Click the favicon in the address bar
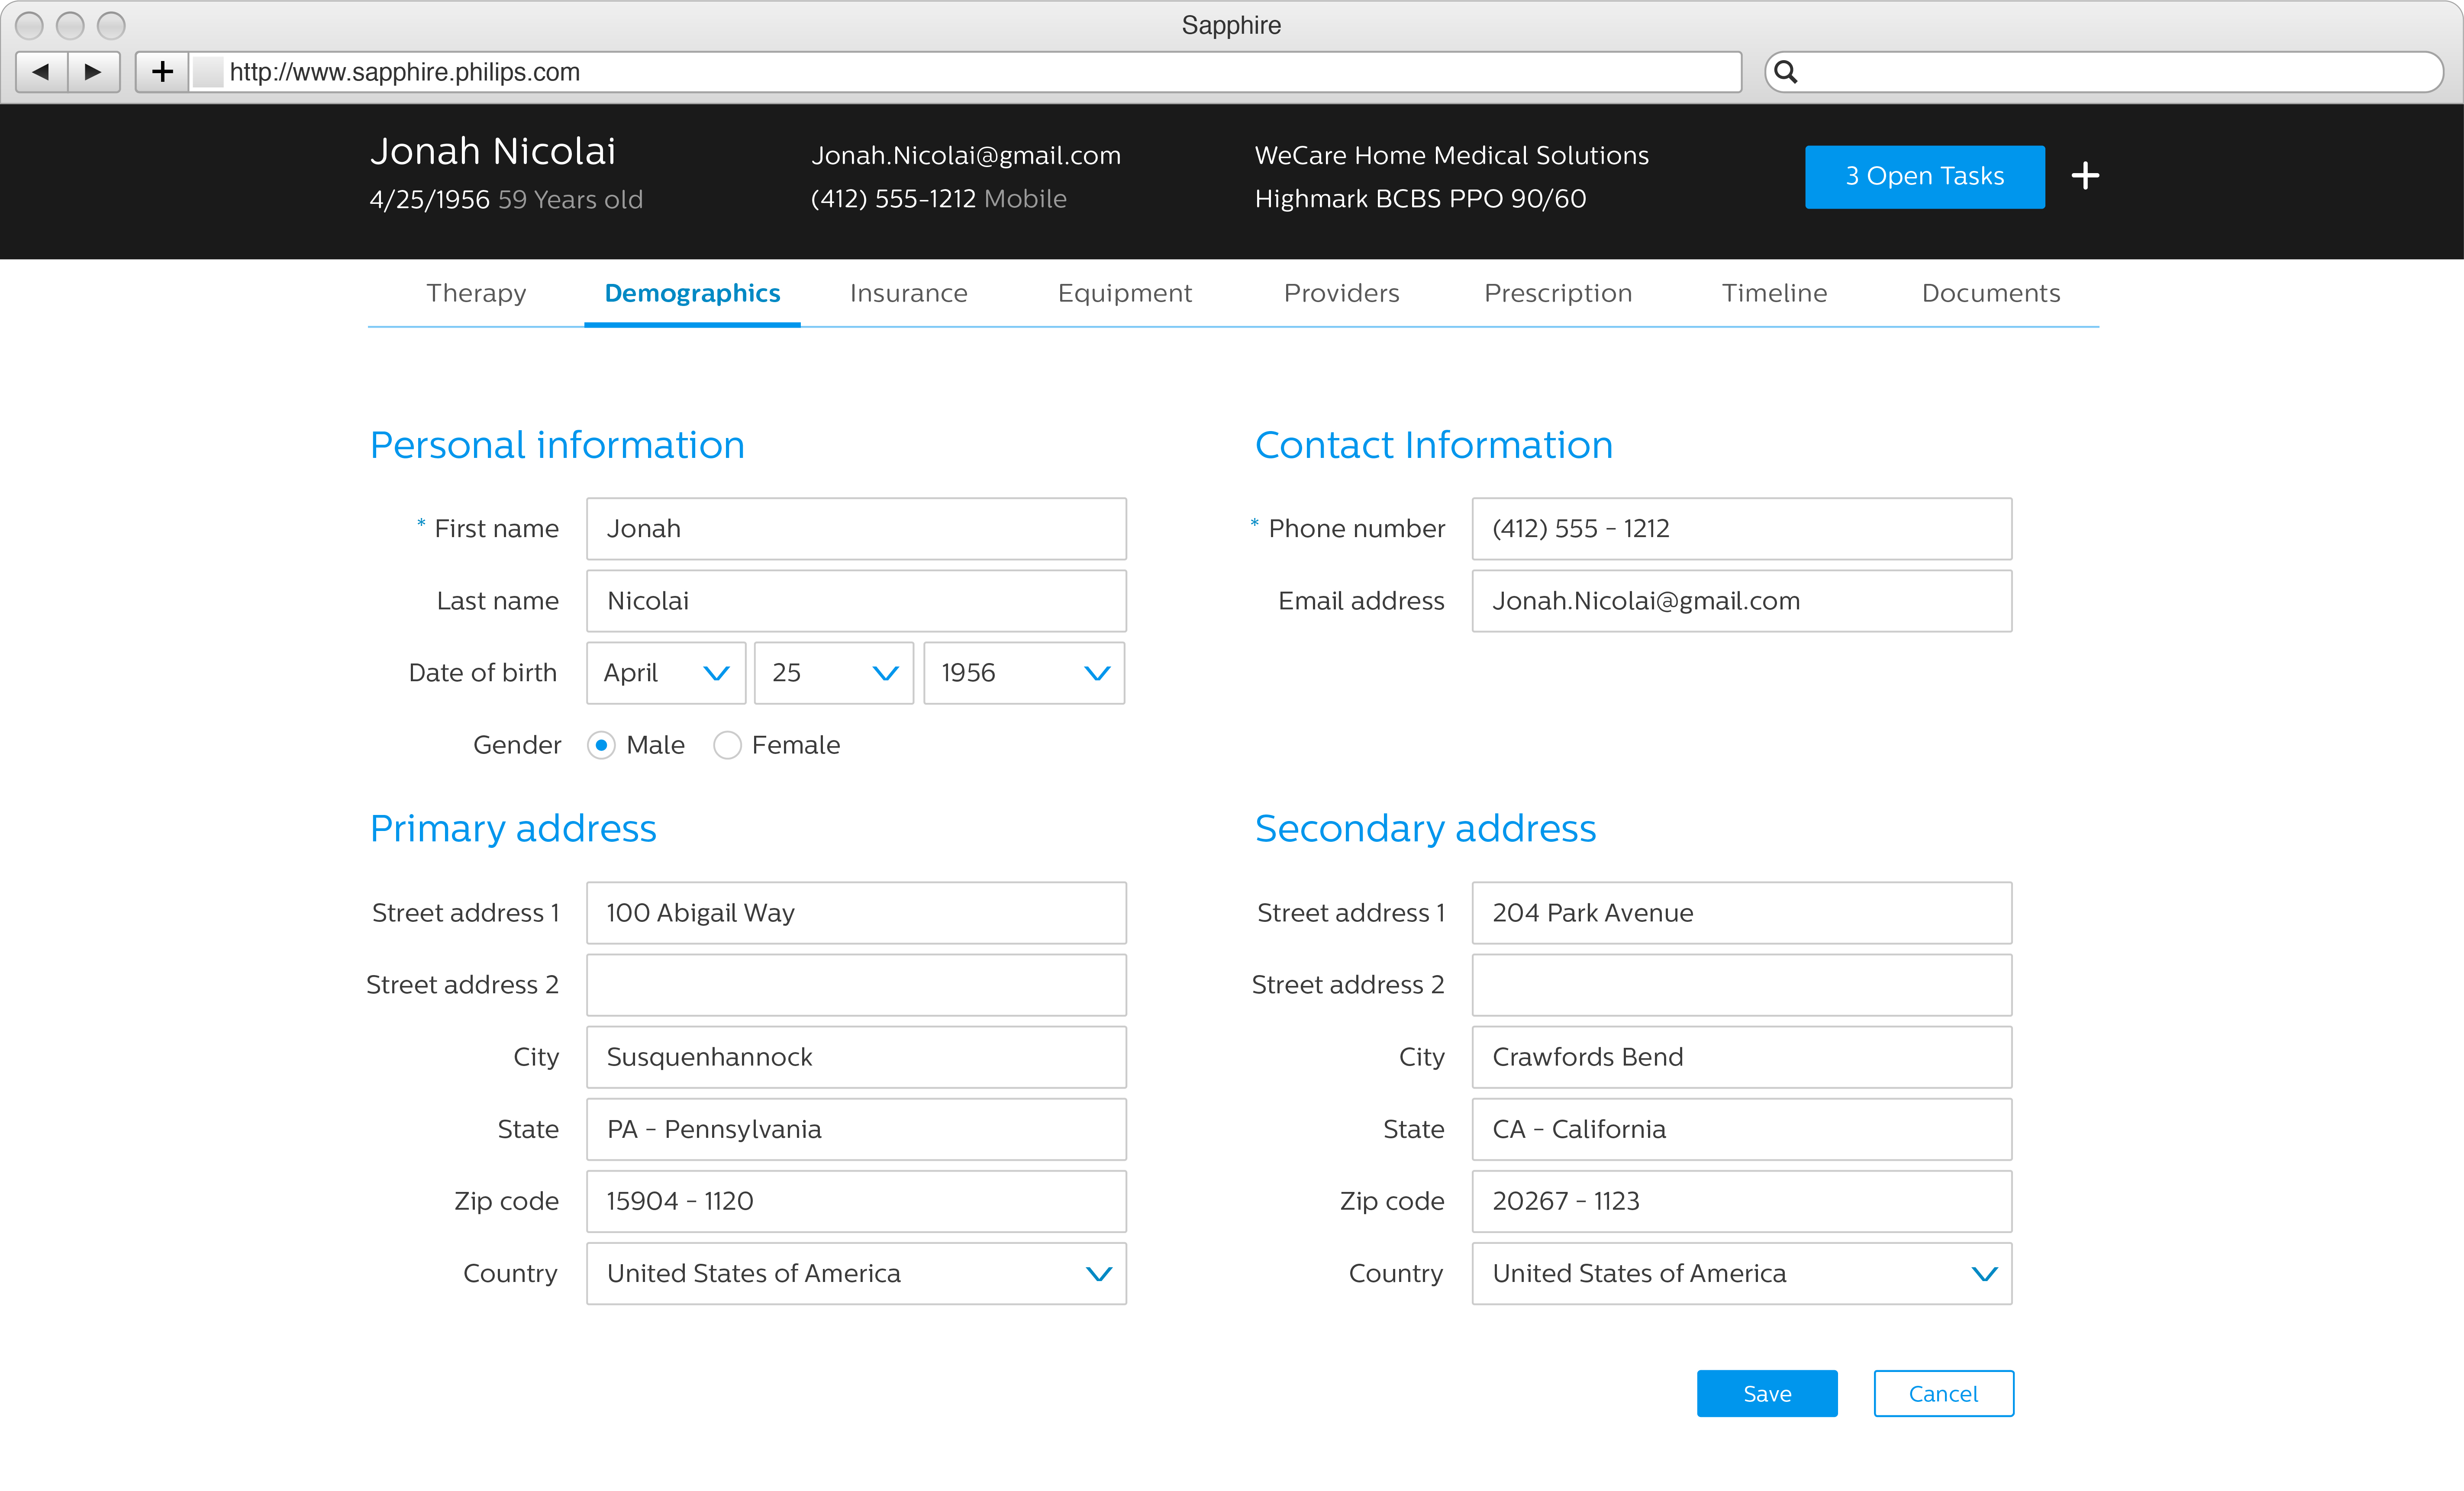The width and height of the screenshot is (2464, 1491). (207, 72)
